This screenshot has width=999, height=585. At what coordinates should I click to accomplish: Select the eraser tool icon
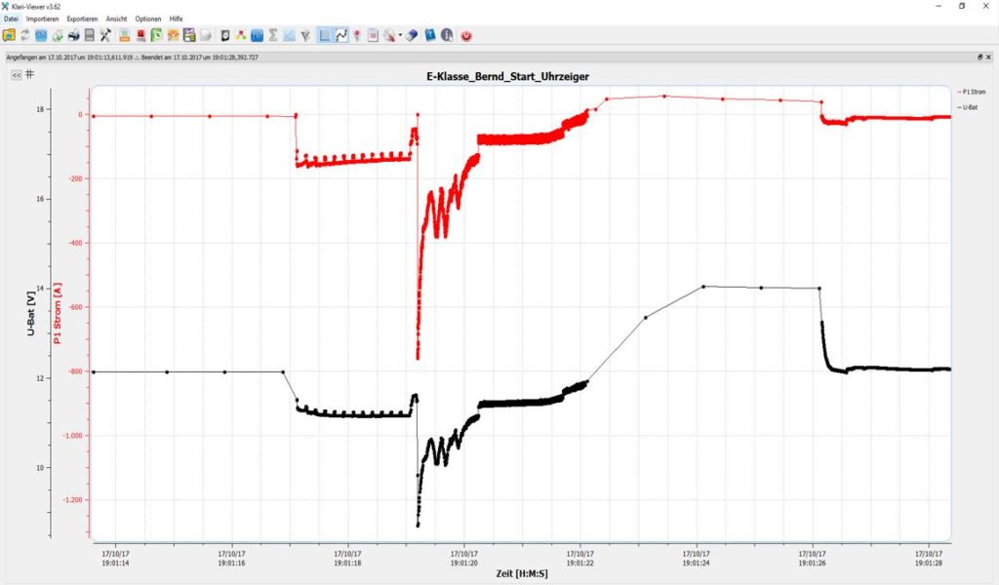coord(411,35)
